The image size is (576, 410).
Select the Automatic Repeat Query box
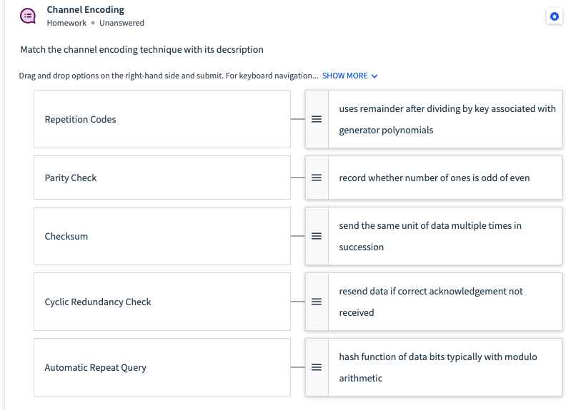pos(162,367)
